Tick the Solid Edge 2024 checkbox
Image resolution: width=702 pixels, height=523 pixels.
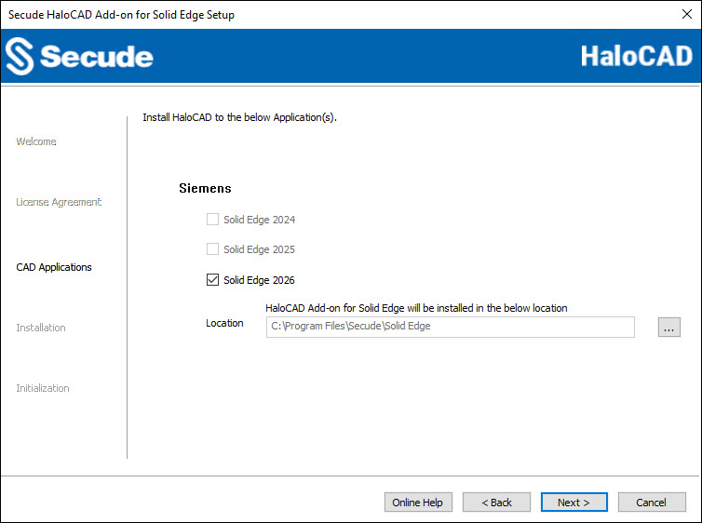[x=212, y=220]
